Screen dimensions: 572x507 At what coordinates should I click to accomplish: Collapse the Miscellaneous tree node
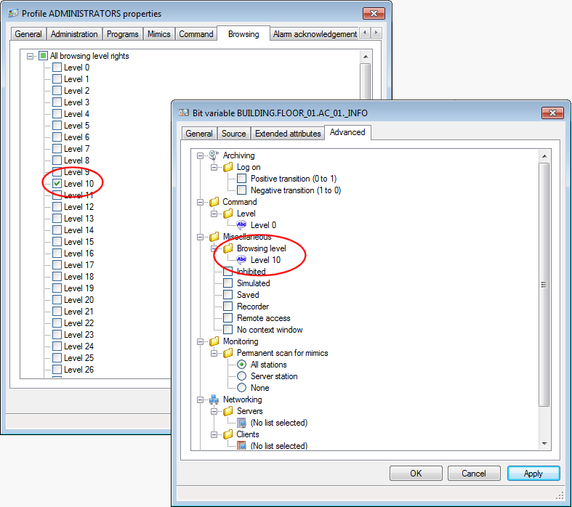coord(200,237)
